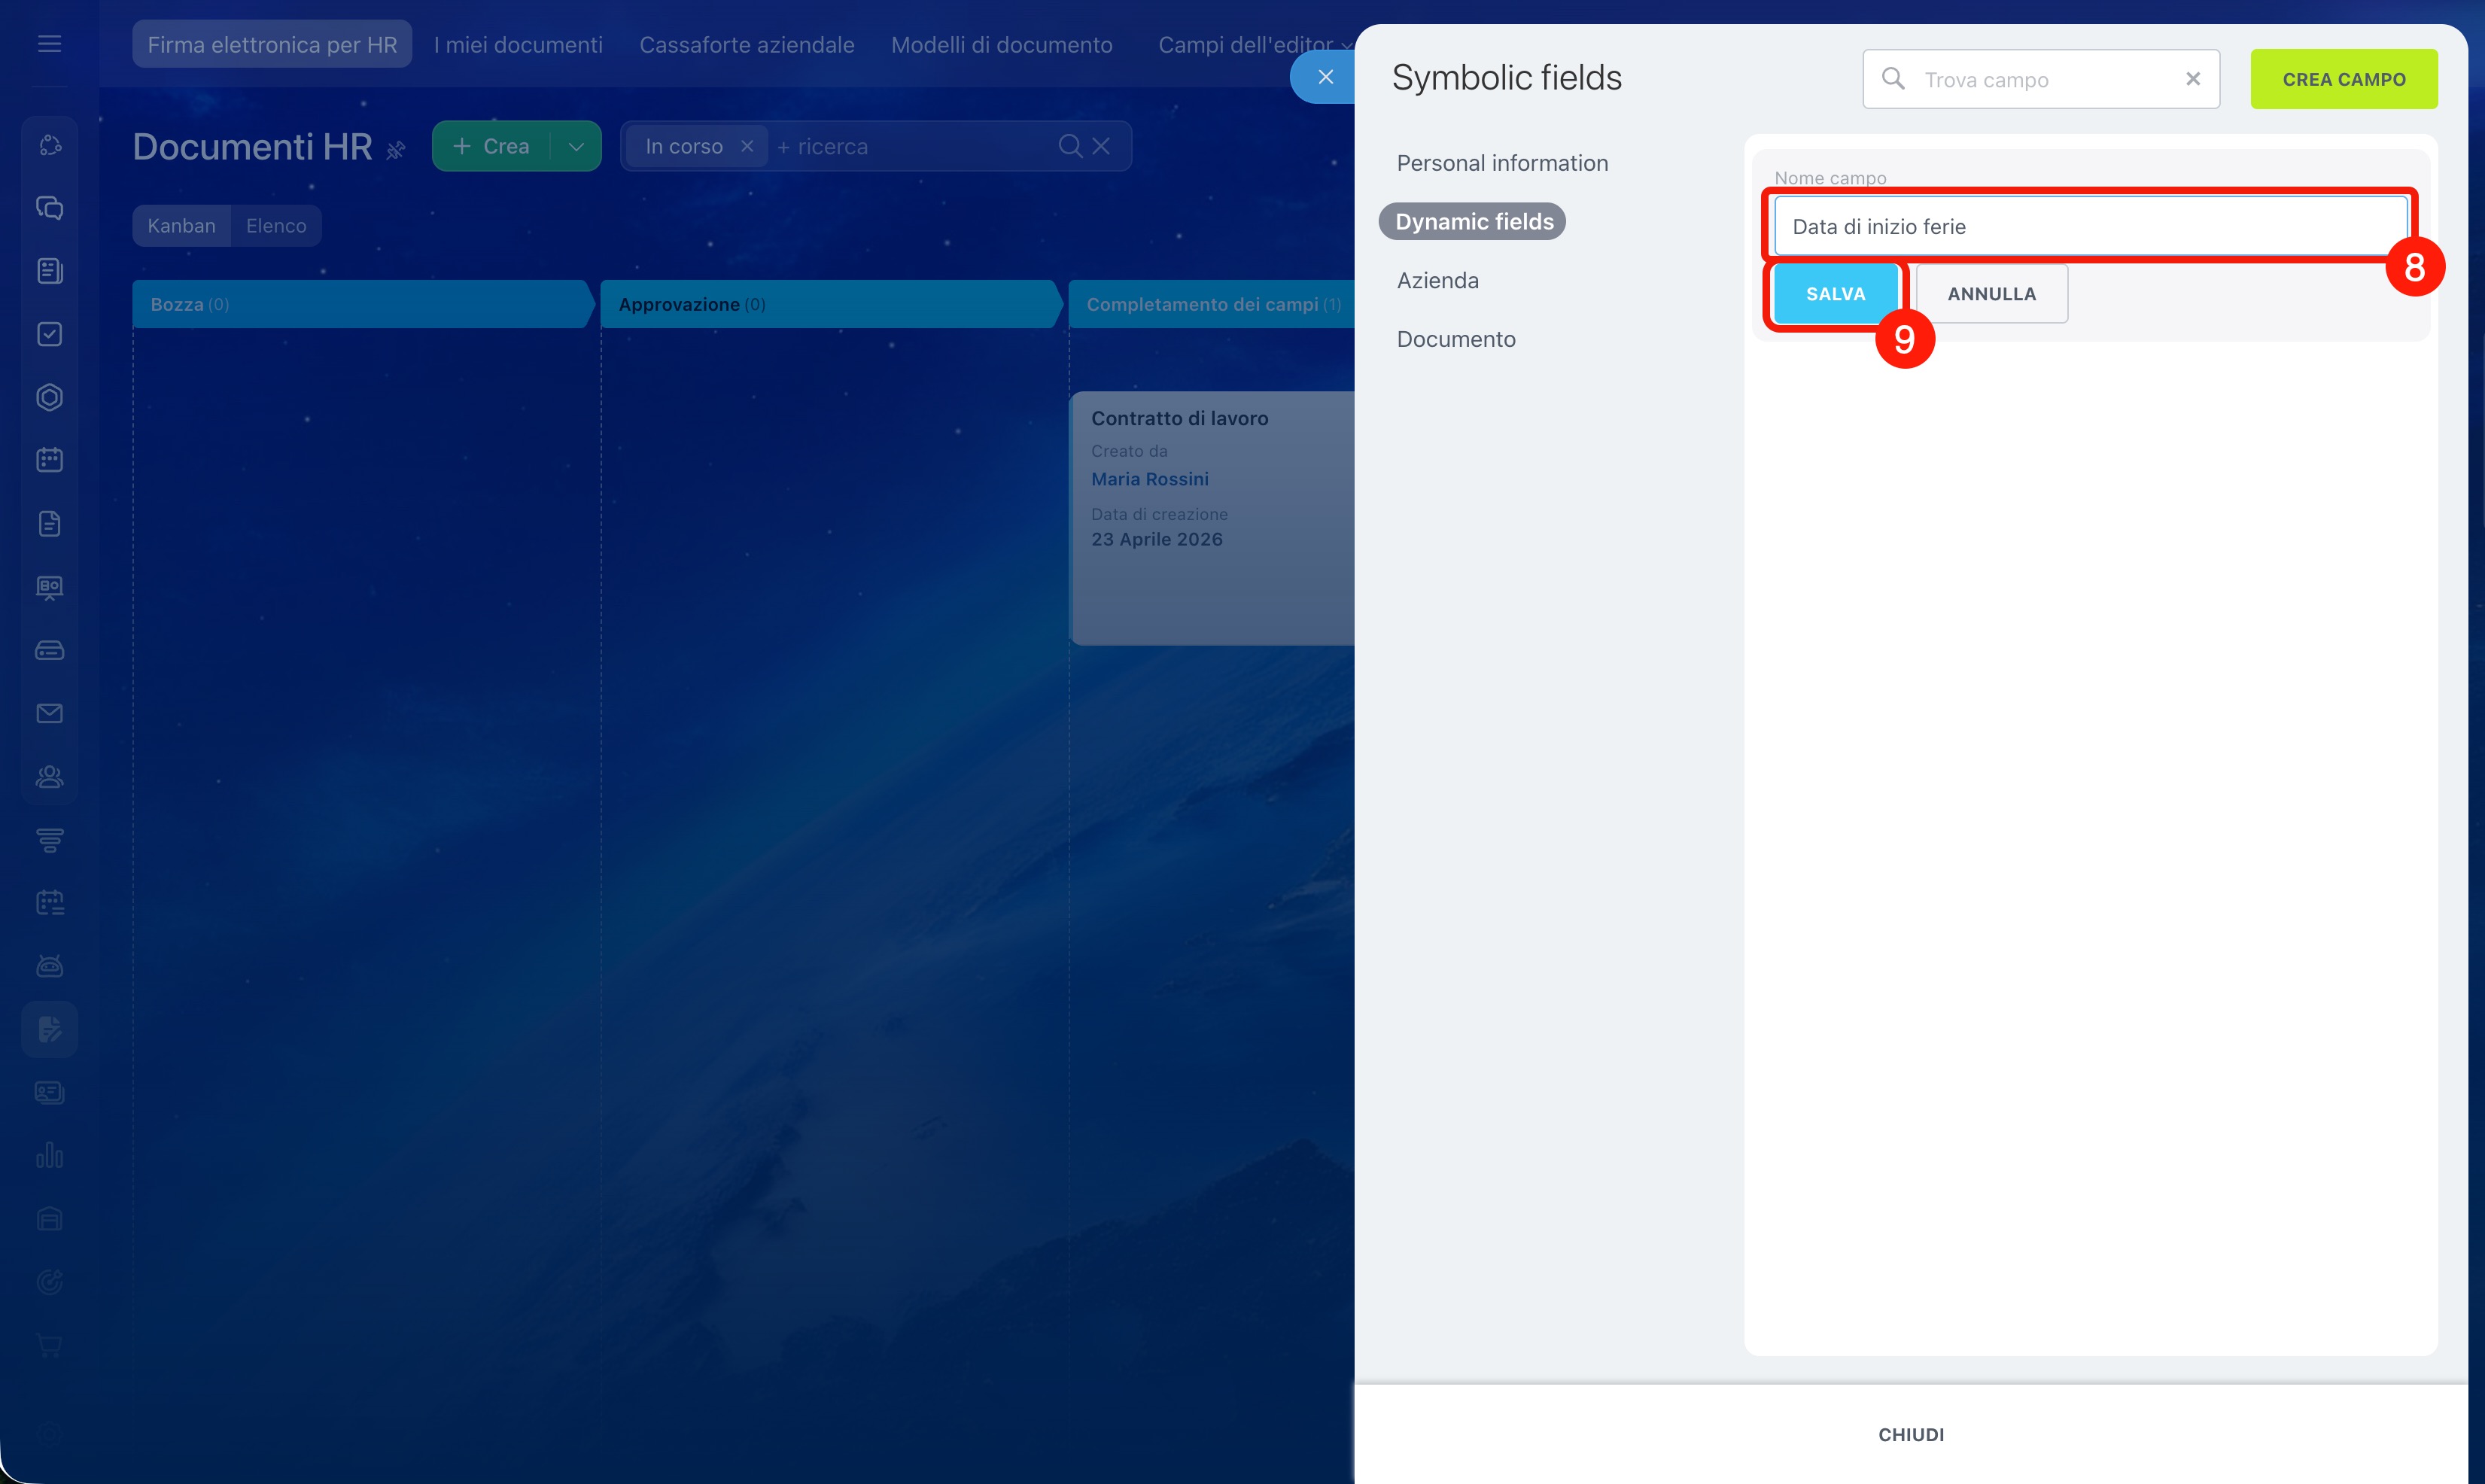Screen dimensions: 2485x1484
Task: Select the Personal information category
Action: [x=1502, y=163]
